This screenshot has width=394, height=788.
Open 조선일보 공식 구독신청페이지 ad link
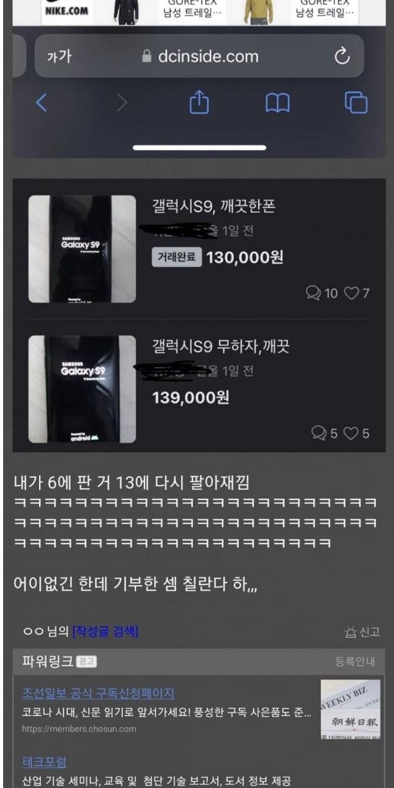point(98,692)
